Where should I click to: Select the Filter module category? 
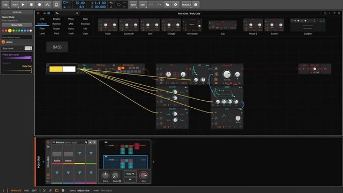coord(42,28)
